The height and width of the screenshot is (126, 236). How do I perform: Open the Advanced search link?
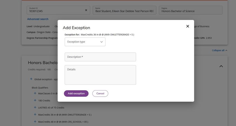pyautogui.click(x=38, y=19)
